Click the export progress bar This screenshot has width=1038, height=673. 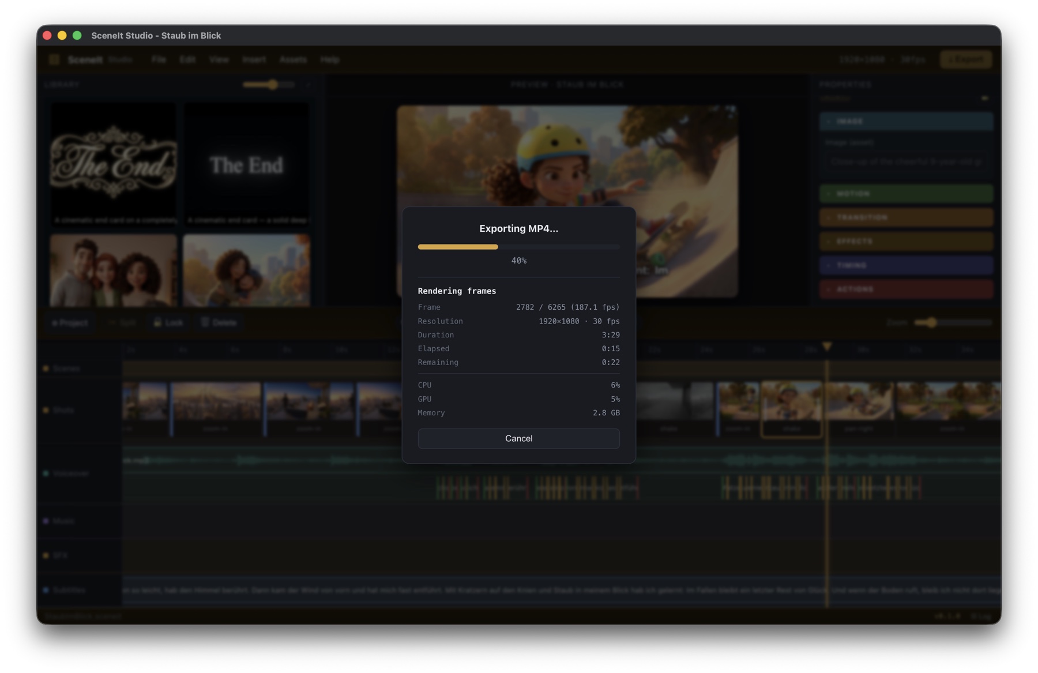(518, 247)
